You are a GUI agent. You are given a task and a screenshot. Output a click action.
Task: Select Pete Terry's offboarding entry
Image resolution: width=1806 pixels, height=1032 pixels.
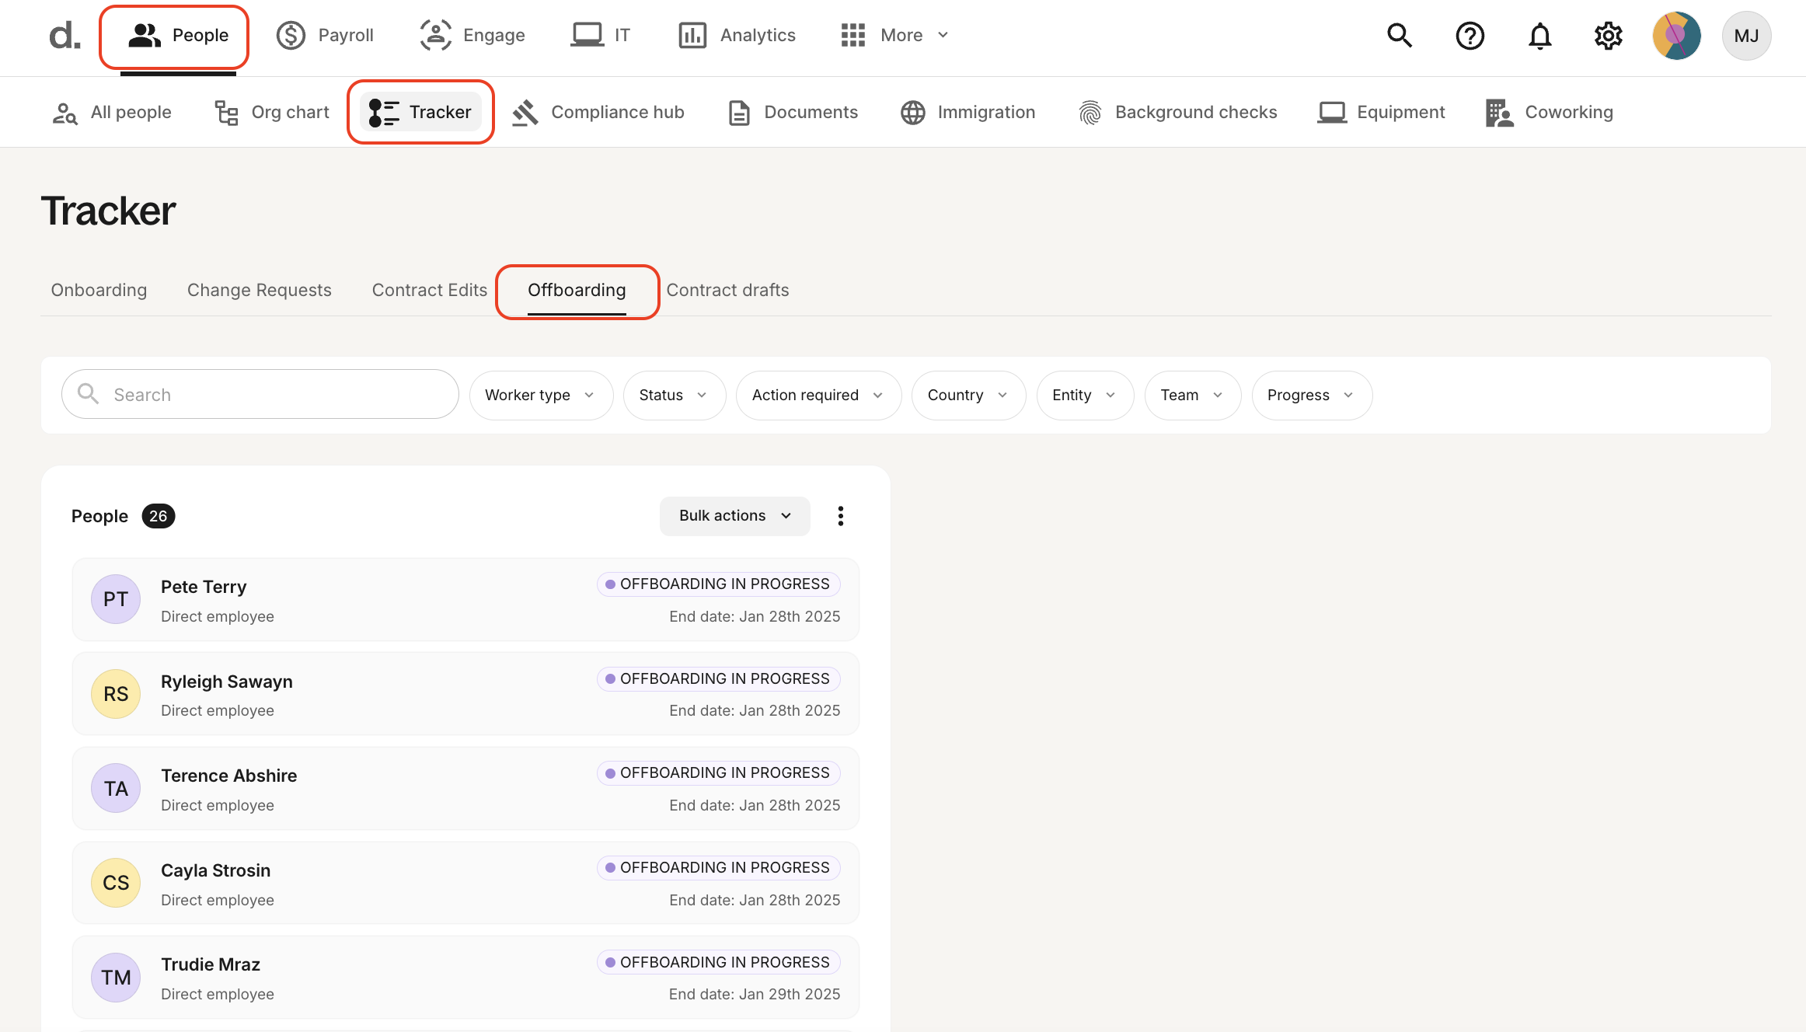click(x=465, y=599)
